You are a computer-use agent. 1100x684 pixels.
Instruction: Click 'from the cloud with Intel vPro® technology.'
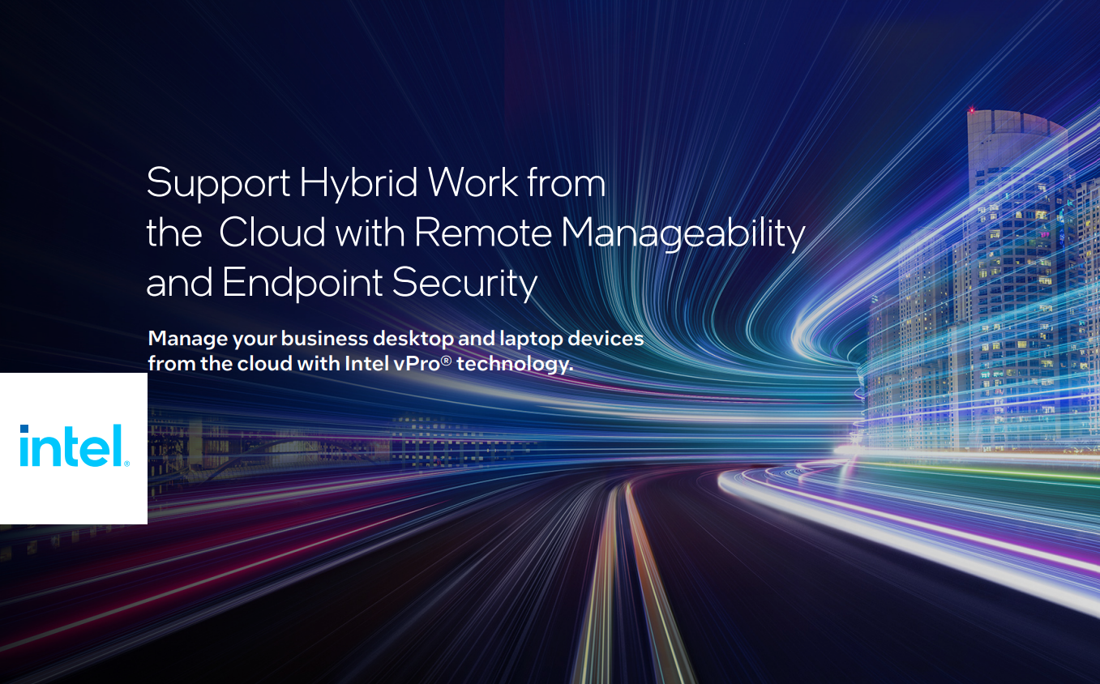tap(361, 364)
